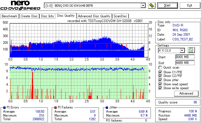The width and height of the screenshot is (201, 123).
Task: Enable the Quick scan checkbox
Action: click(160, 67)
